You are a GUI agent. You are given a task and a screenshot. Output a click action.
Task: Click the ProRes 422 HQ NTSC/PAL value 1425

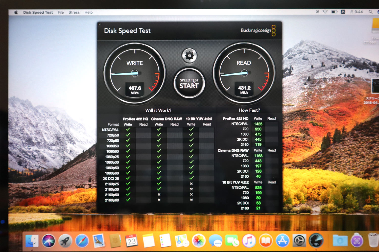pos(258,124)
